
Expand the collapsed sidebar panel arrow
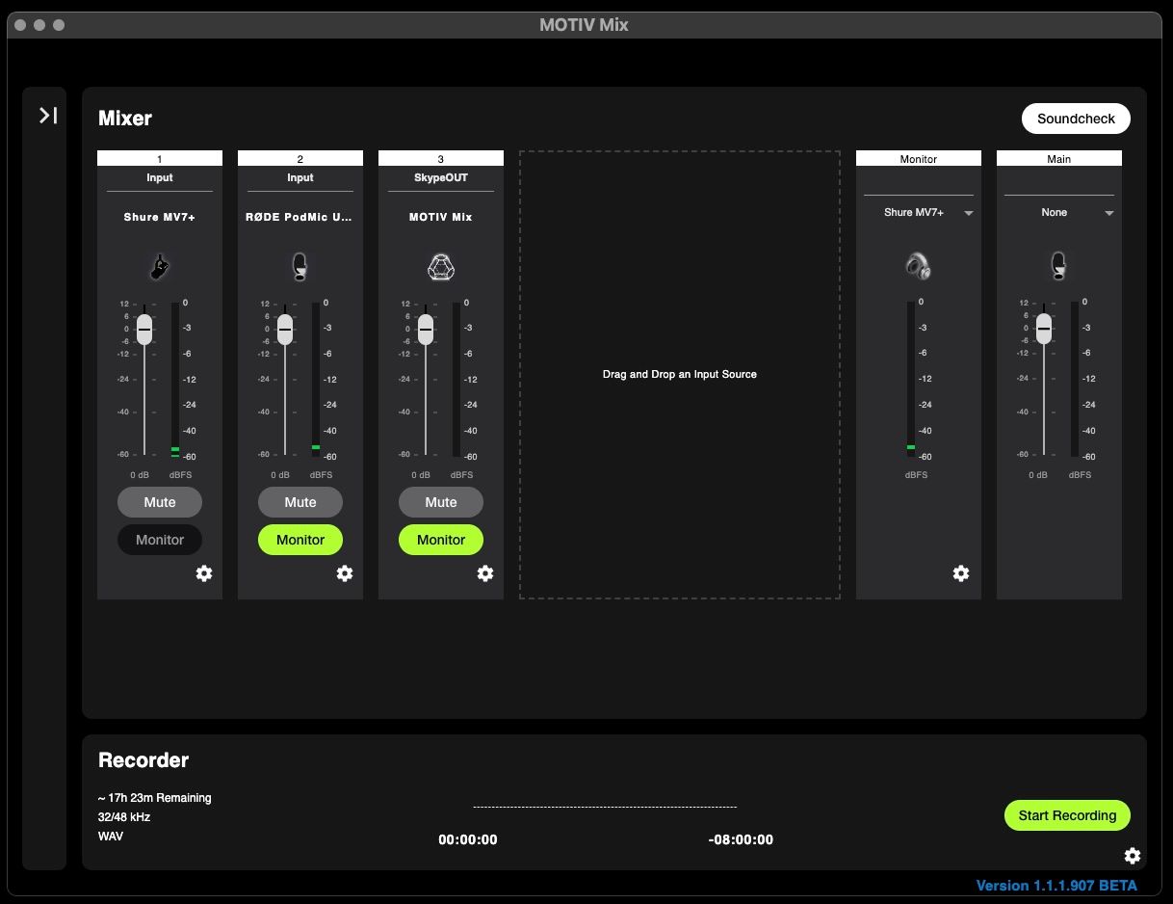48,116
